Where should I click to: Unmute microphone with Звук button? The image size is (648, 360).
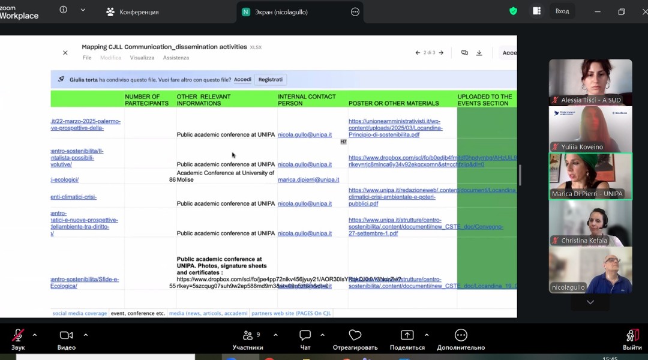coord(18,340)
